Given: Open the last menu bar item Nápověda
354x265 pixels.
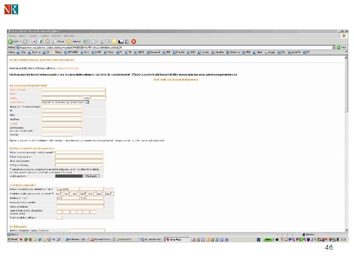Looking at the screenshot, I should coord(69,36).
